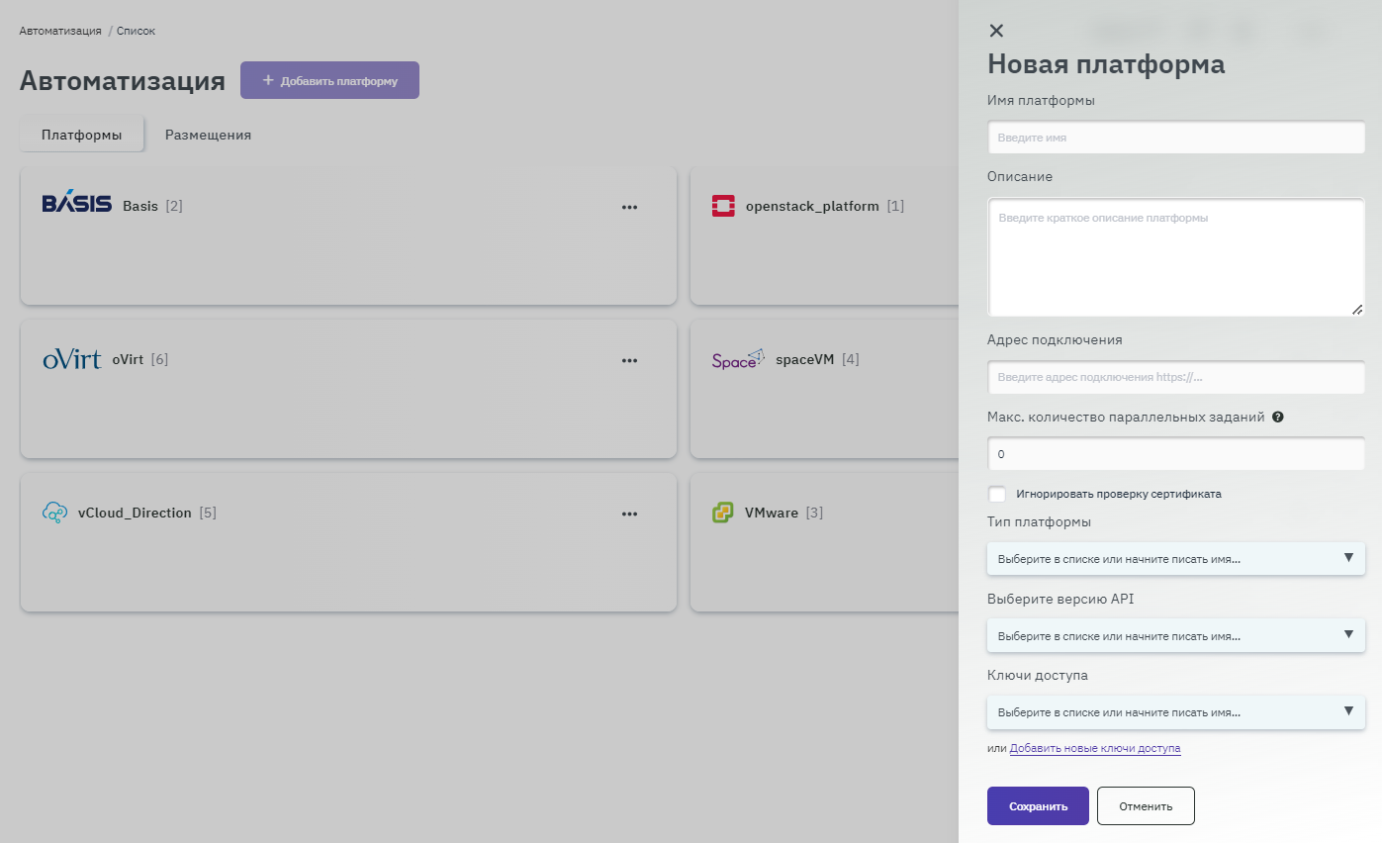The image size is (1382, 843).
Task: Click the vCloud_Direction cloud icon
Action: point(54,513)
